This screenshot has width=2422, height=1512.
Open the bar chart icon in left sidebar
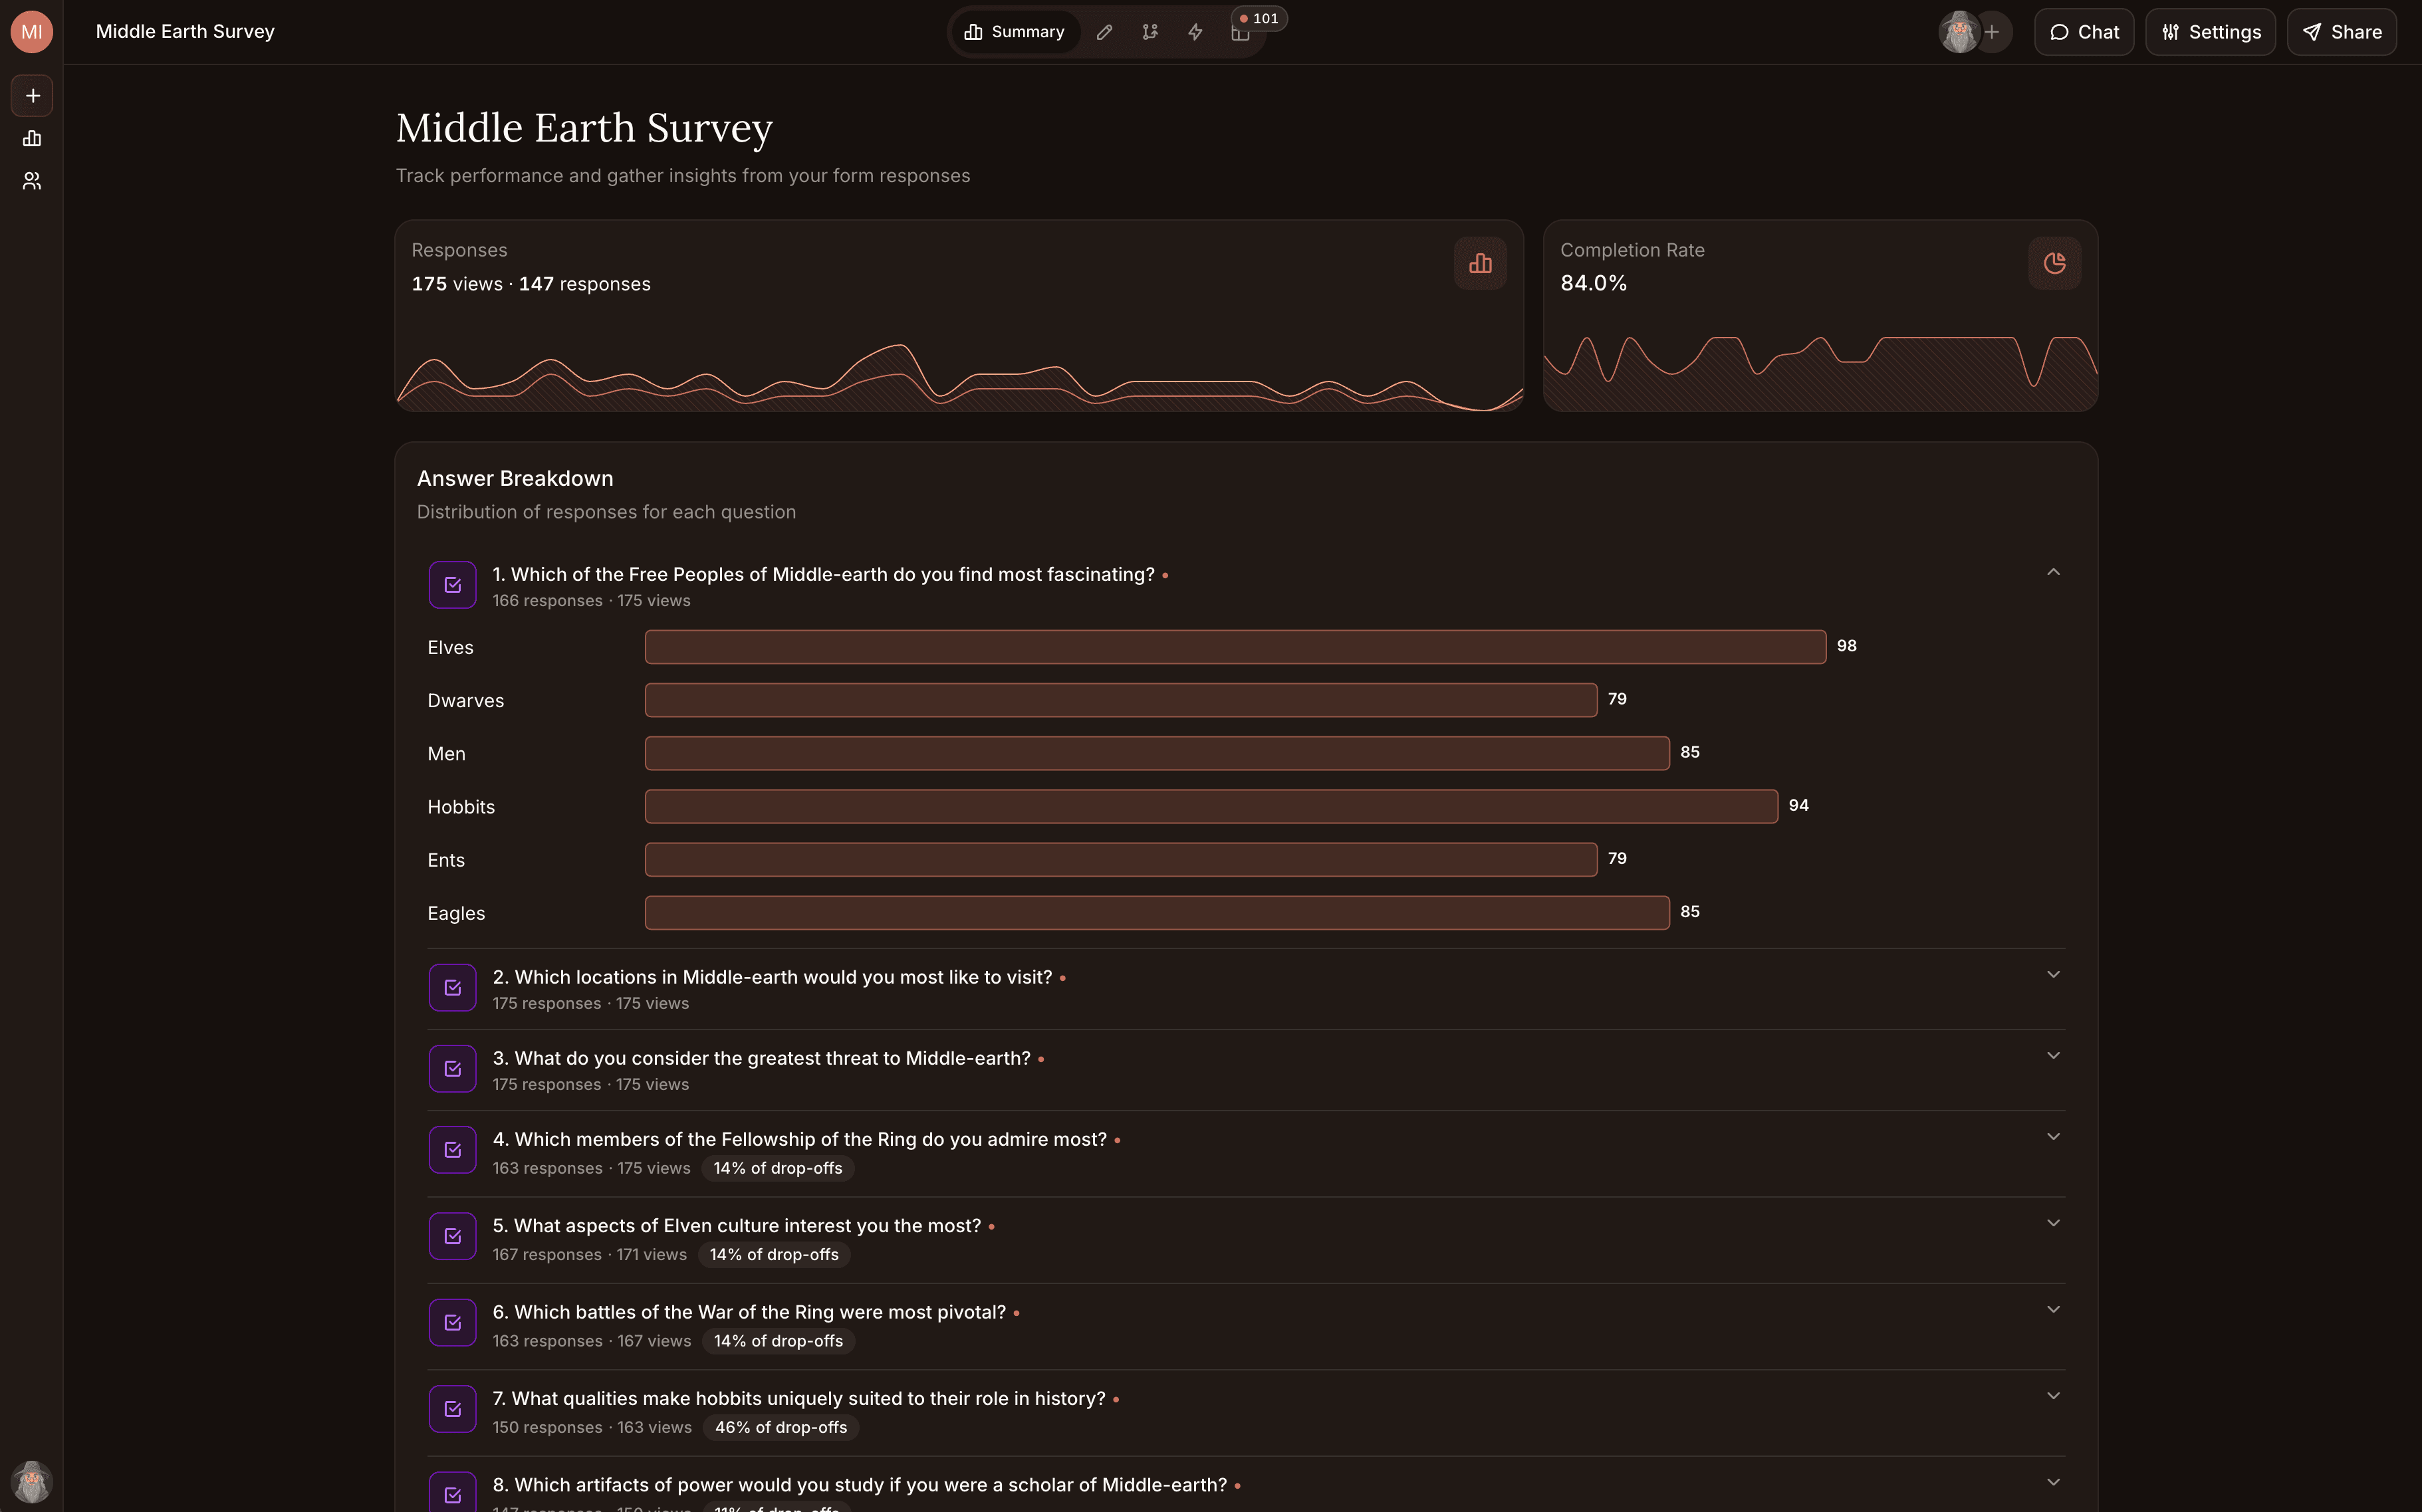coord(32,138)
